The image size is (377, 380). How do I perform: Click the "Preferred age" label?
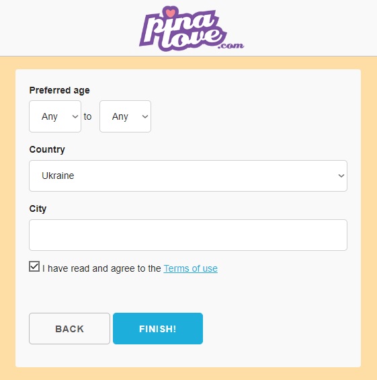pos(60,90)
